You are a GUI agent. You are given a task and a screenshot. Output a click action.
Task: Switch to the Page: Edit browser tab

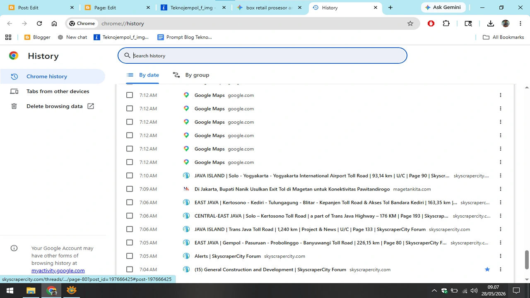116,7
